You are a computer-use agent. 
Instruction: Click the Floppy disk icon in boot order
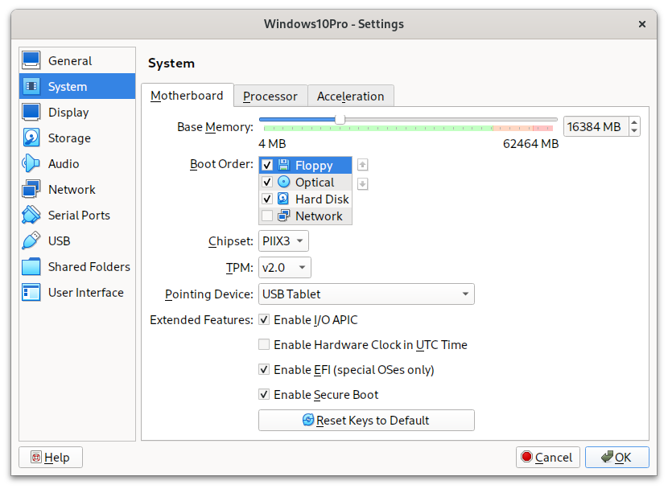coord(284,165)
